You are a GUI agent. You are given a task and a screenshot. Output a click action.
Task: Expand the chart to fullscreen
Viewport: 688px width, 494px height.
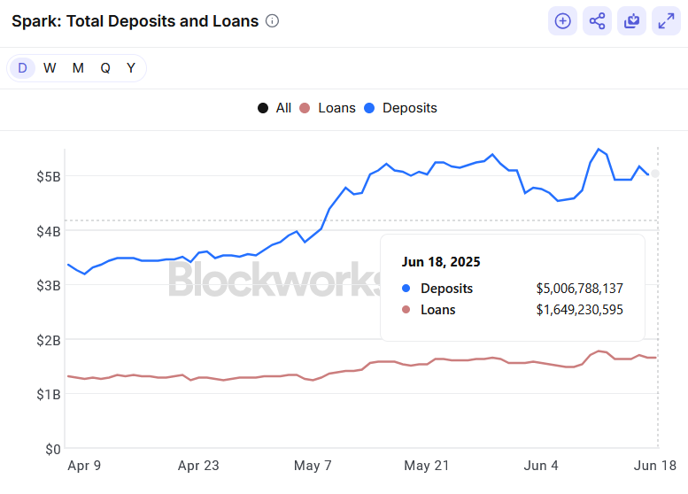666,21
